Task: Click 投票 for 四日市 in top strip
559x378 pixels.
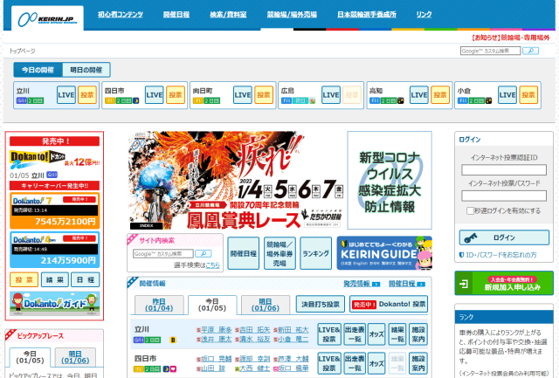Action: (176, 95)
